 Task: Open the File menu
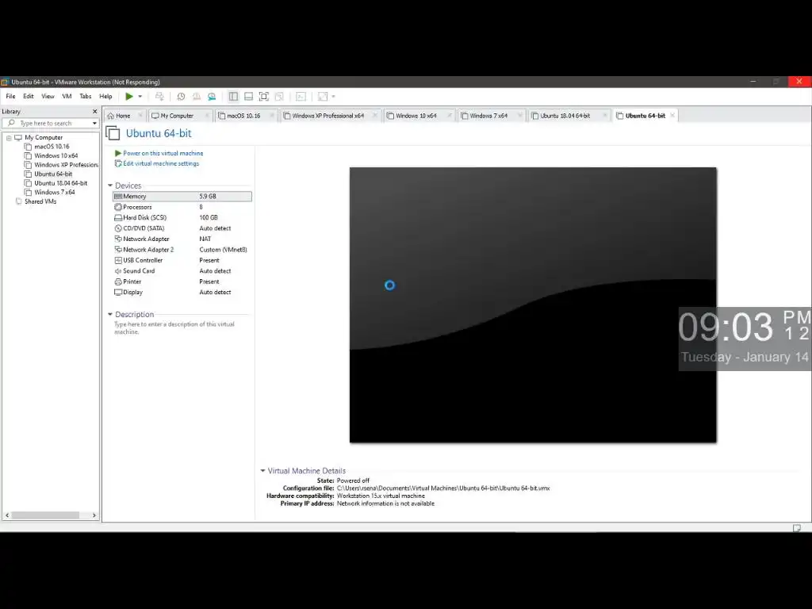point(10,96)
